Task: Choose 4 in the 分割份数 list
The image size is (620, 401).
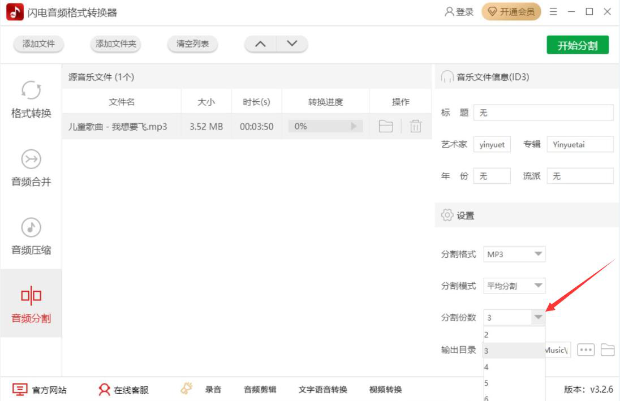Action: coord(514,367)
